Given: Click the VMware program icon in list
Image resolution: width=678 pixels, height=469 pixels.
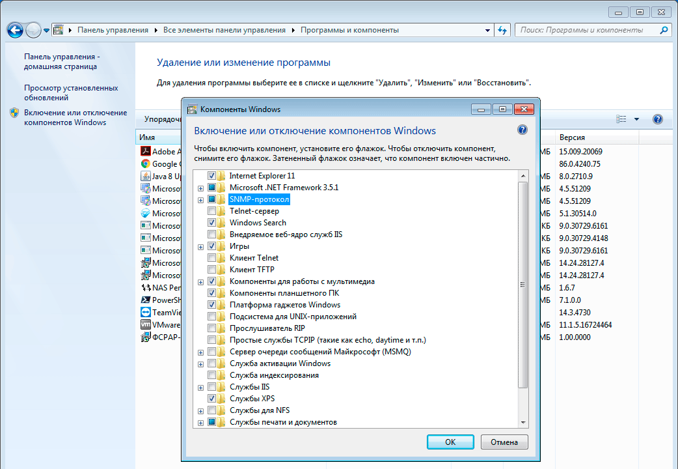Looking at the screenshot, I should coord(146,325).
